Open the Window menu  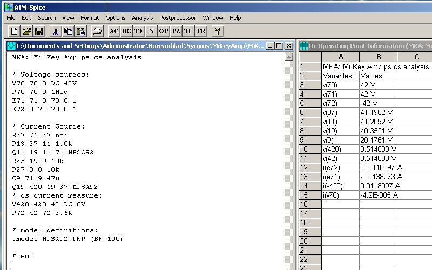click(x=213, y=18)
